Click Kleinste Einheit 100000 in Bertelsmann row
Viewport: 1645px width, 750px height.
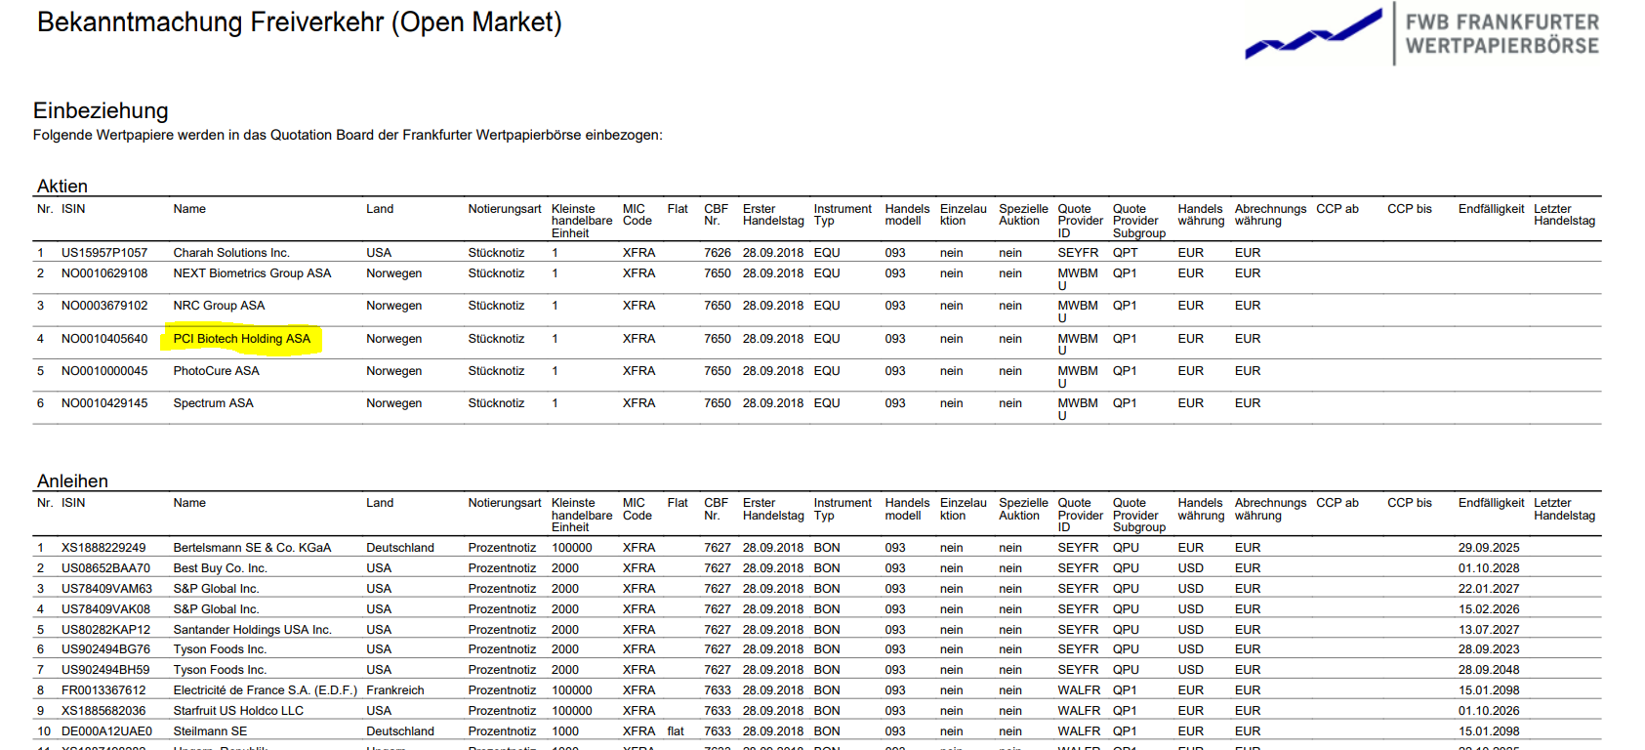point(572,548)
